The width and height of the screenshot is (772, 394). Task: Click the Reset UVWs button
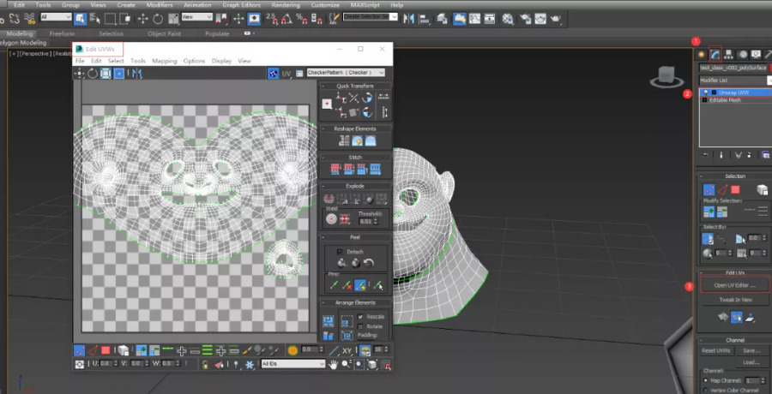(x=715, y=351)
